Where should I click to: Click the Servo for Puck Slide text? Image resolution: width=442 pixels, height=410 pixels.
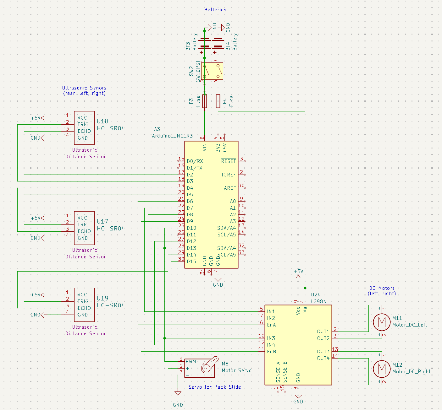[x=215, y=387]
